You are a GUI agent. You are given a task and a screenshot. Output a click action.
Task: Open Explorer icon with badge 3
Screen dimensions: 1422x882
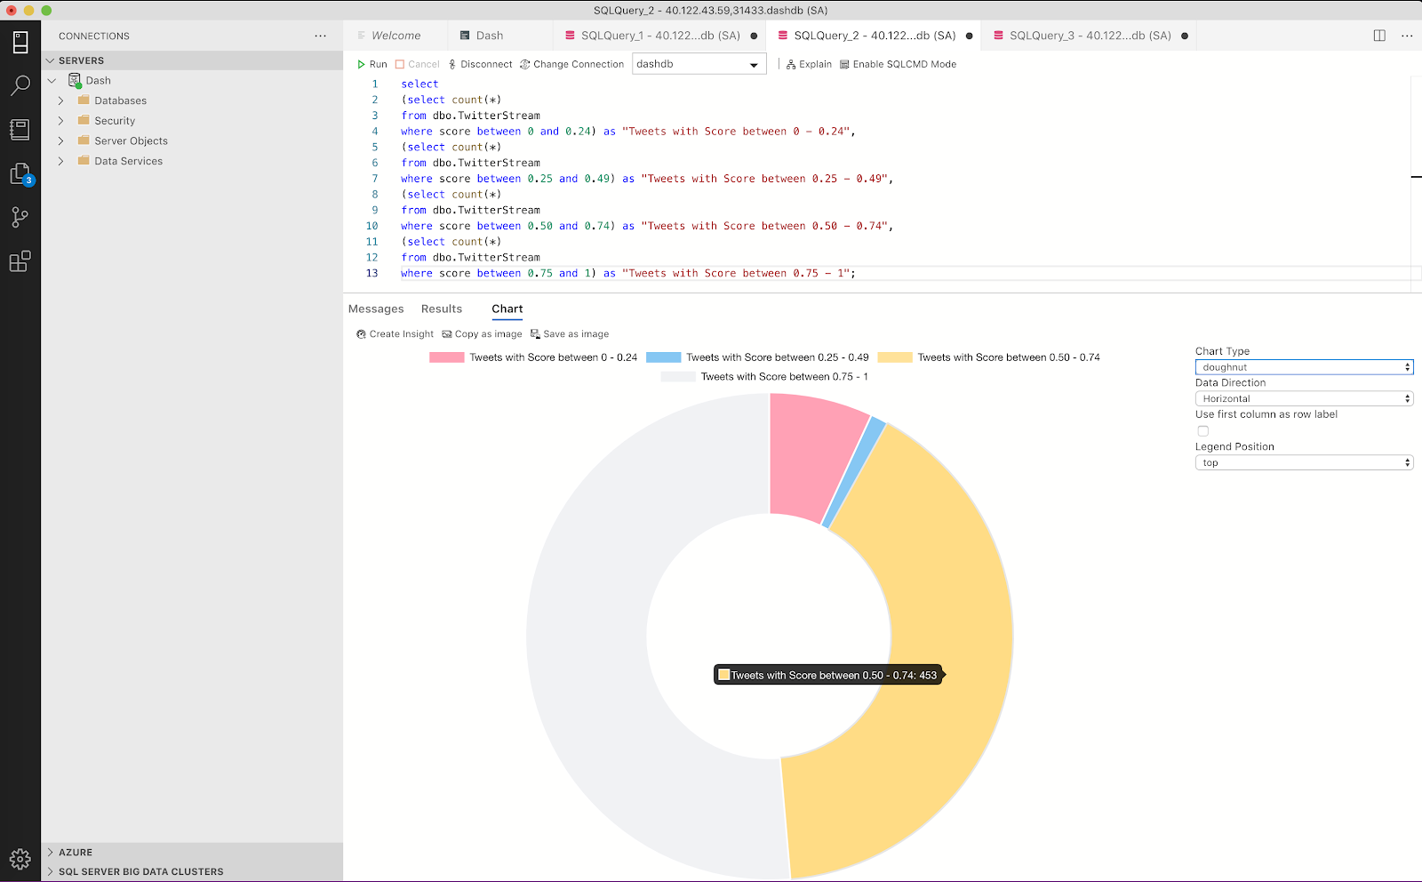coord(20,173)
